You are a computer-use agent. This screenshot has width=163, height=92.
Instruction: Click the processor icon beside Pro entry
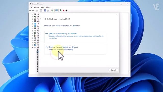tap(35, 33)
